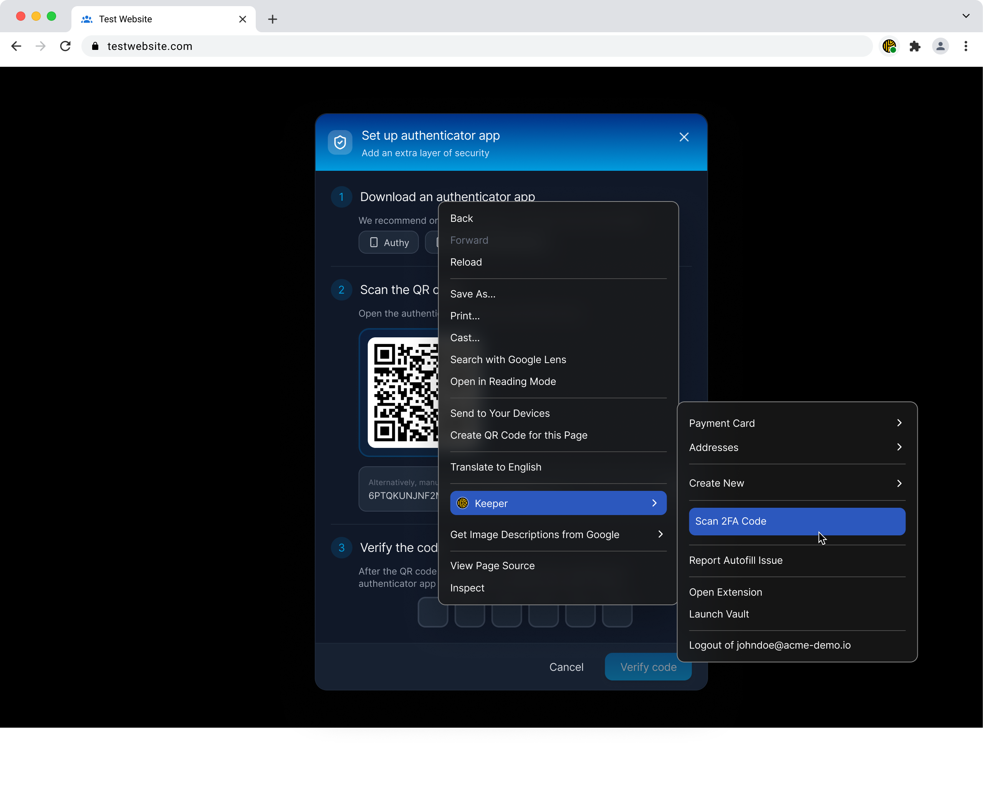Click the profile avatar icon
This screenshot has width=983, height=786.
point(940,46)
